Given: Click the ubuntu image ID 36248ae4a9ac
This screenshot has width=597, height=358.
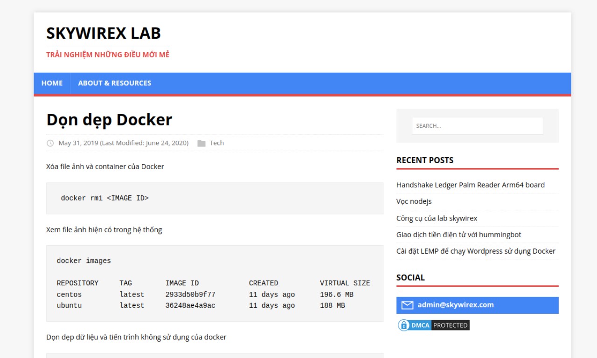Looking at the screenshot, I should pos(190,306).
